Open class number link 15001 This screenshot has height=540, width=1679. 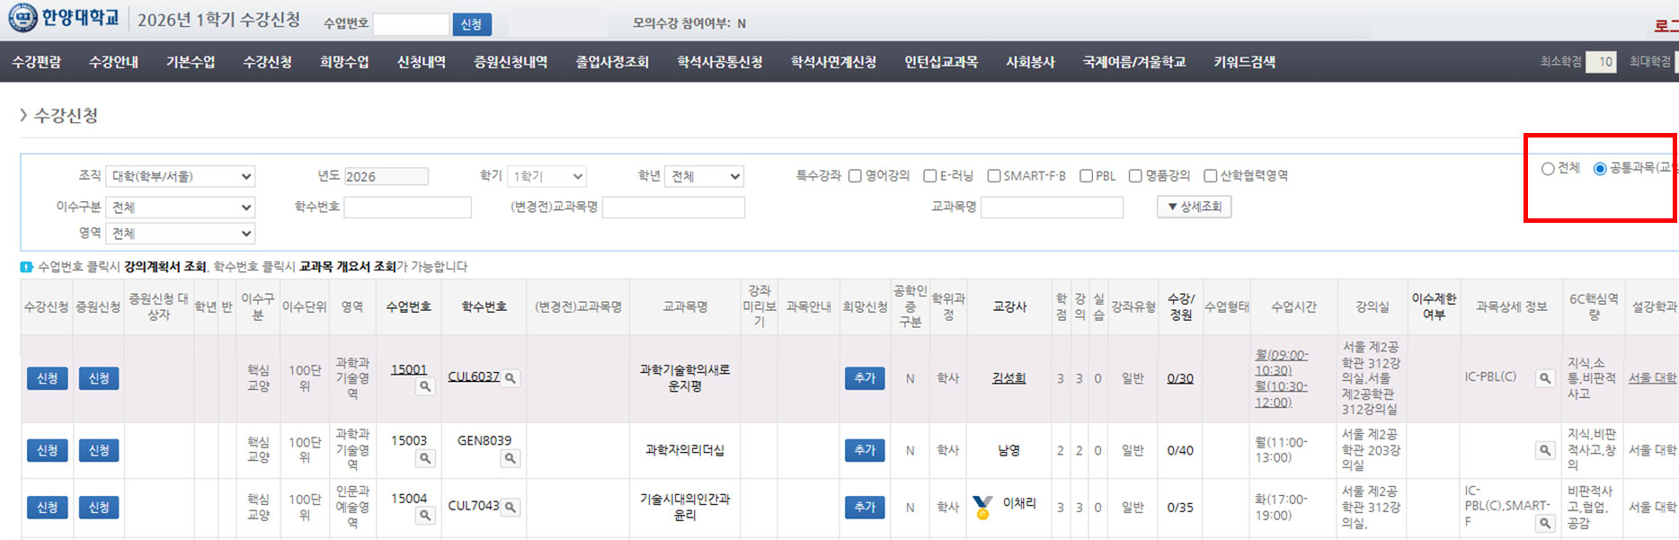pos(409,369)
